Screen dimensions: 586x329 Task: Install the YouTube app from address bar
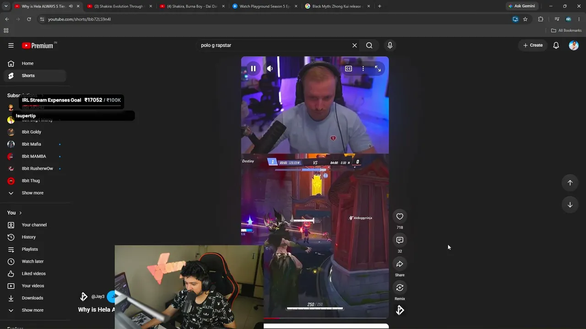tap(515, 19)
